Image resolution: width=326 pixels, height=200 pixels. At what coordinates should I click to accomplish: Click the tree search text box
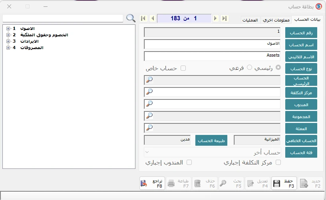(63, 18)
